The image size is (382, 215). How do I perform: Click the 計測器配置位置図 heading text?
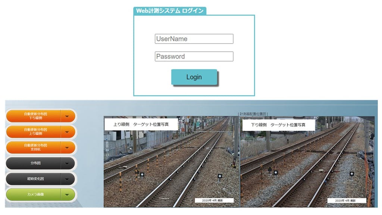click(253, 114)
